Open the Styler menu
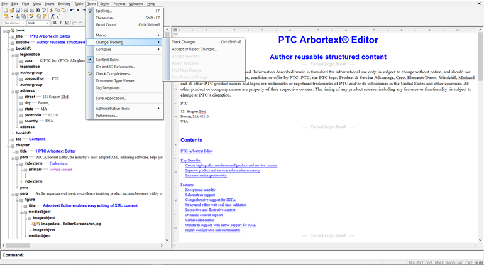This screenshot has width=484, height=265. pyautogui.click(x=104, y=4)
